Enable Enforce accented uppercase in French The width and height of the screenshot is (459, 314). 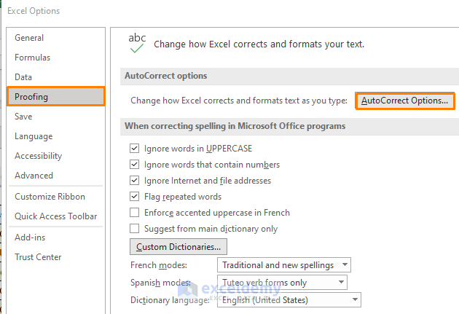pyautogui.click(x=134, y=213)
